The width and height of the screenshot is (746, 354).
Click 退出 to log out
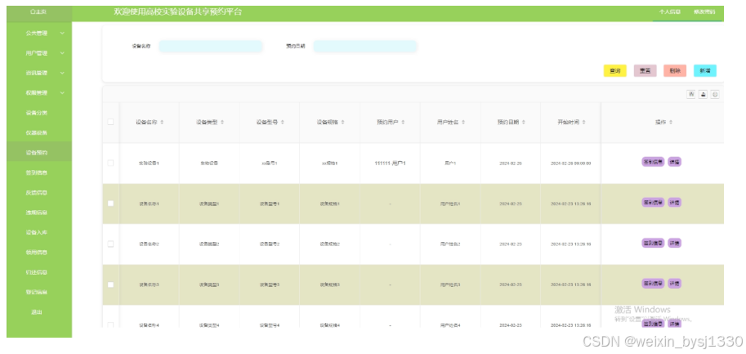click(37, 312)
